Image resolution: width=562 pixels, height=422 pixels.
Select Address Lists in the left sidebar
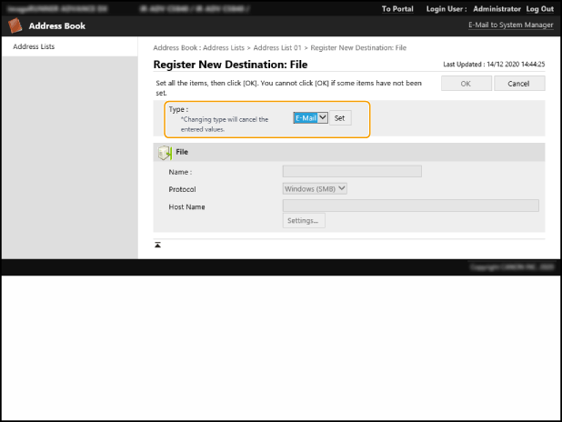35,46
